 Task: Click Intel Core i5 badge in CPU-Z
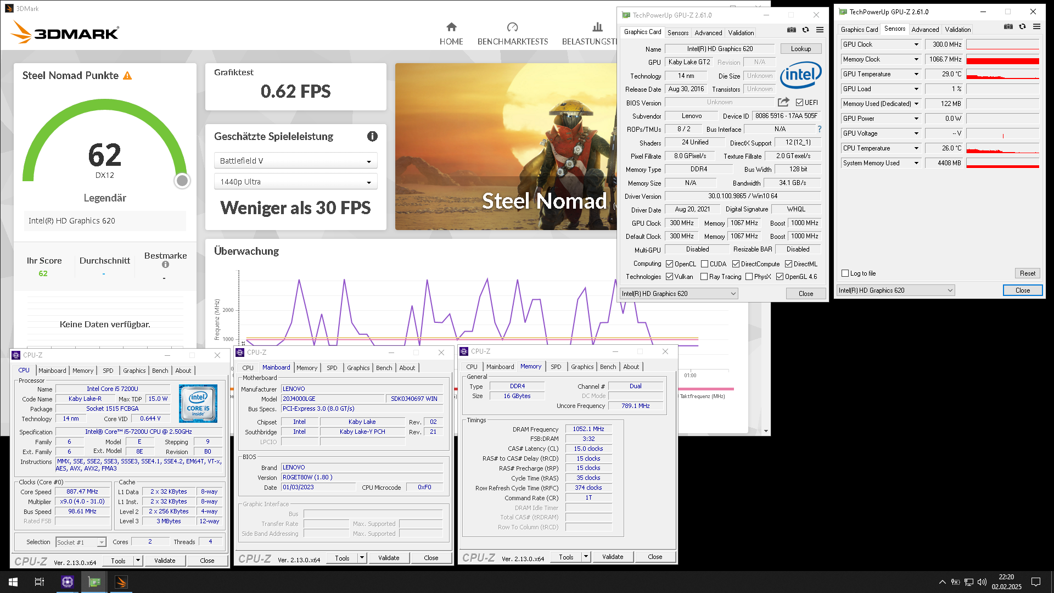coord(198,404)
